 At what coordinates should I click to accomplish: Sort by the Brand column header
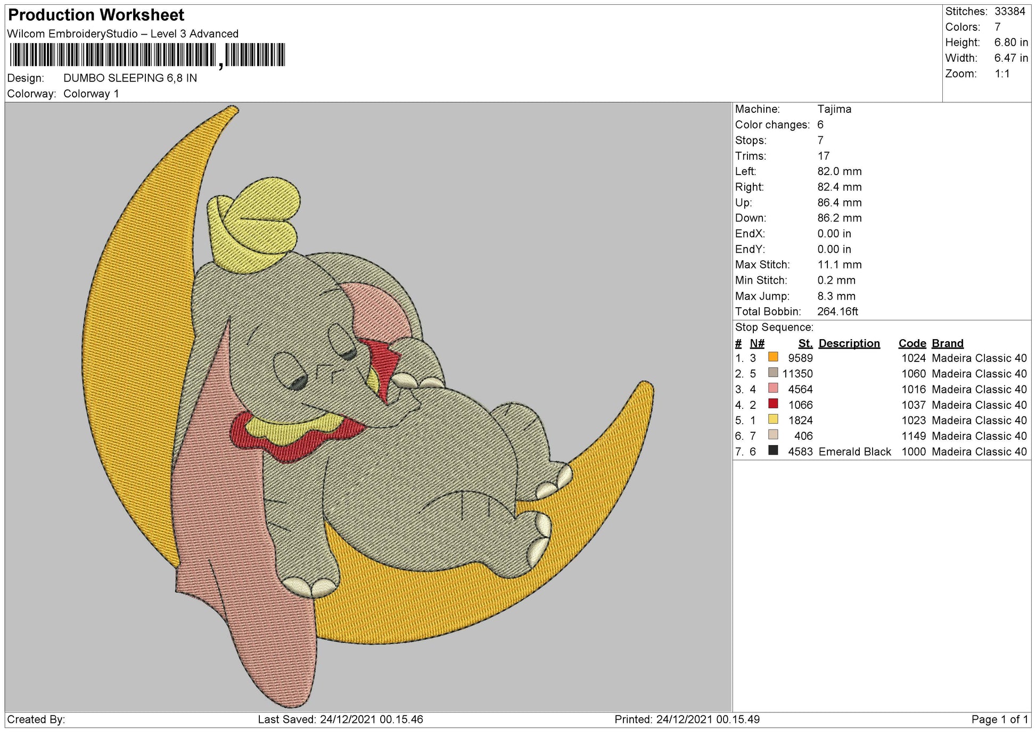point(948,343)
